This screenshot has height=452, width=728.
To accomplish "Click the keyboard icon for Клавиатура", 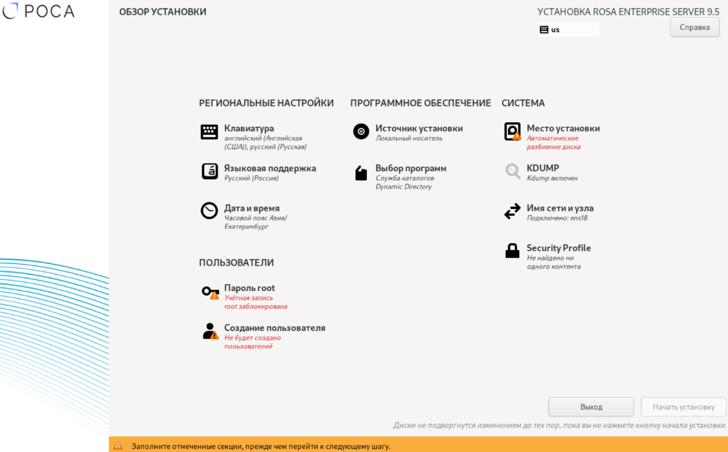I will click(x=209, y=132).
